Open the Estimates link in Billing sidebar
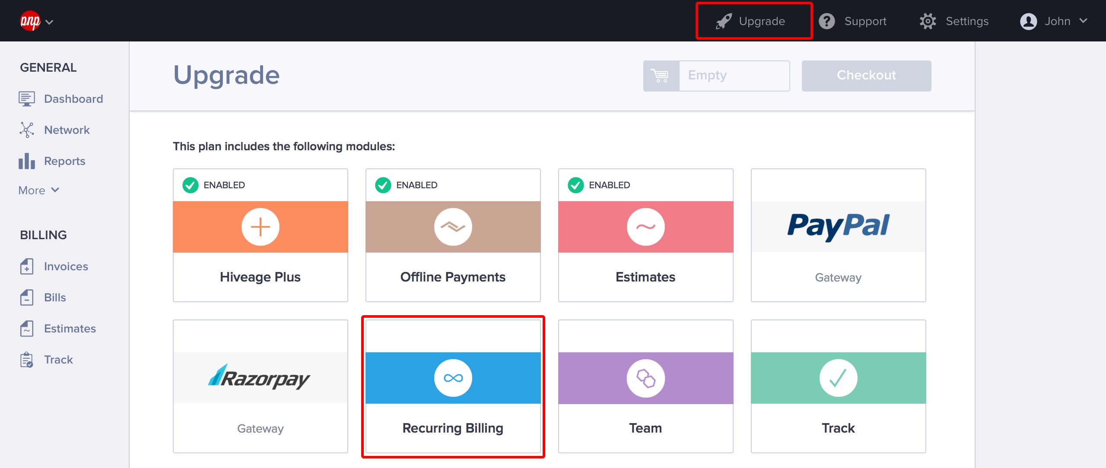Viewport: 1106px width, 468px height. [70, 329]
